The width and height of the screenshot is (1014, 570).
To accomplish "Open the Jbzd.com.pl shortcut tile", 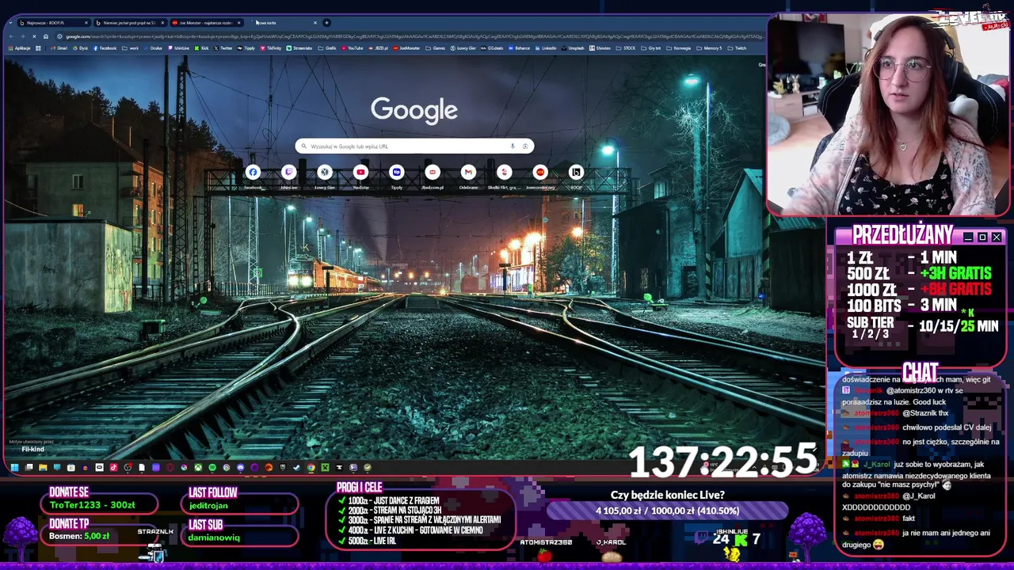I will [x=433, y=176].
